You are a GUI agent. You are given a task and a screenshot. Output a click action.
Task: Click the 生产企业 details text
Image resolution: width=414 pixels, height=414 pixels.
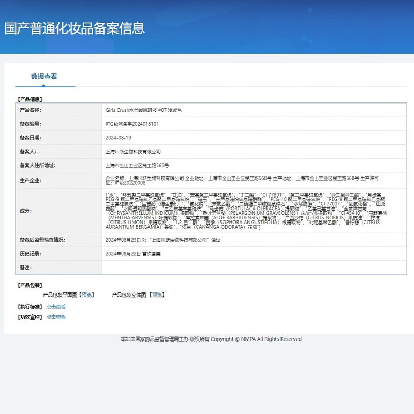point(242,180)
